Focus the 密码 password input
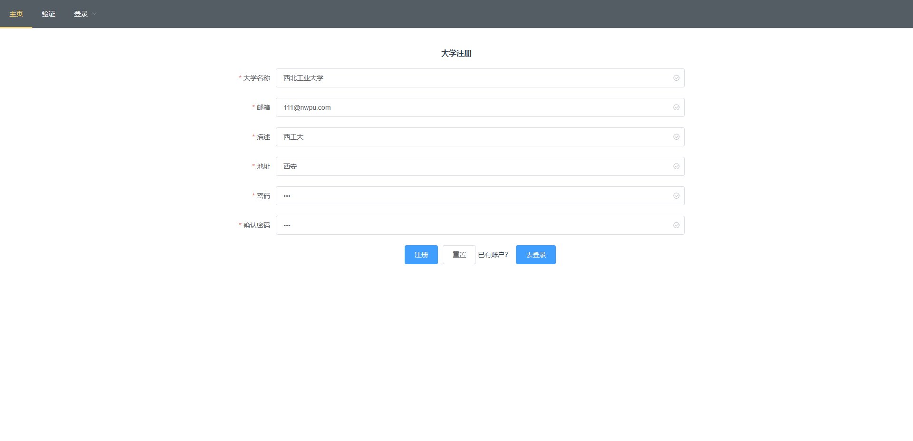Screen dimensions: 913x441 tap(480, 196)
